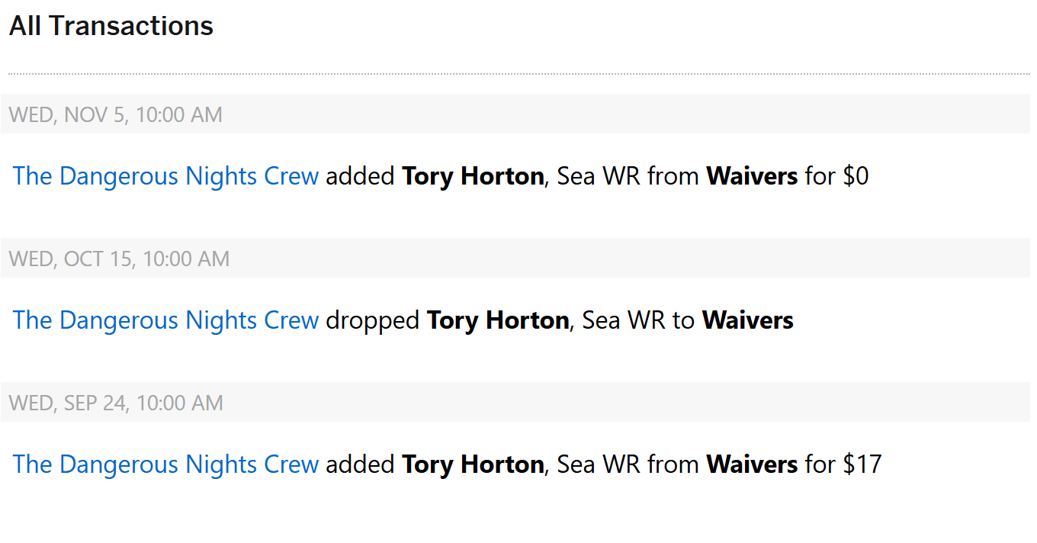
Task: Click Waivers in the Sep 24 transaction
Action: (x=752, y=464)
